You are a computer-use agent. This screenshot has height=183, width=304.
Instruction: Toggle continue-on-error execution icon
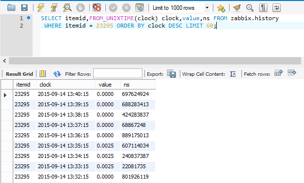97,8
